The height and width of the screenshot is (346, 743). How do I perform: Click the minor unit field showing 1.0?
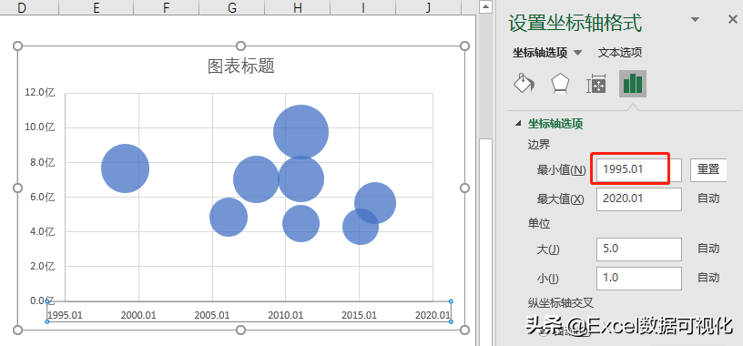[x=639, y=279]
